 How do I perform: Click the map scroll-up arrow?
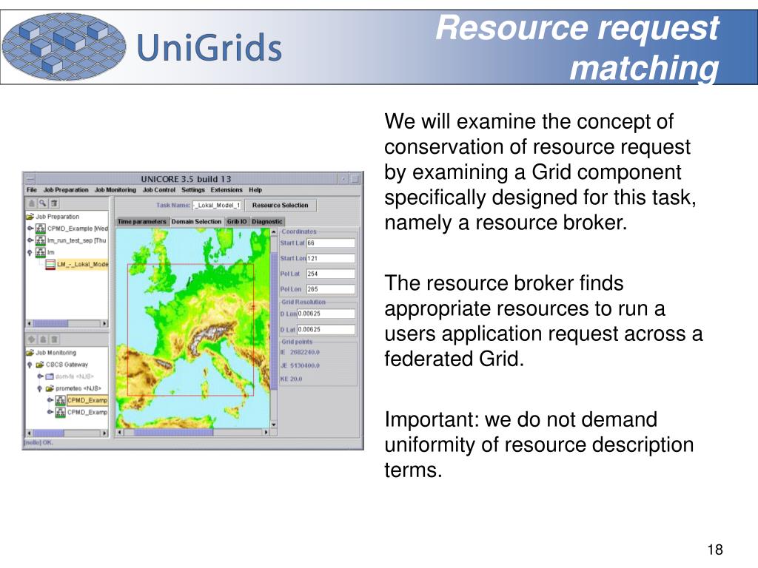click(x=274, y=231)
